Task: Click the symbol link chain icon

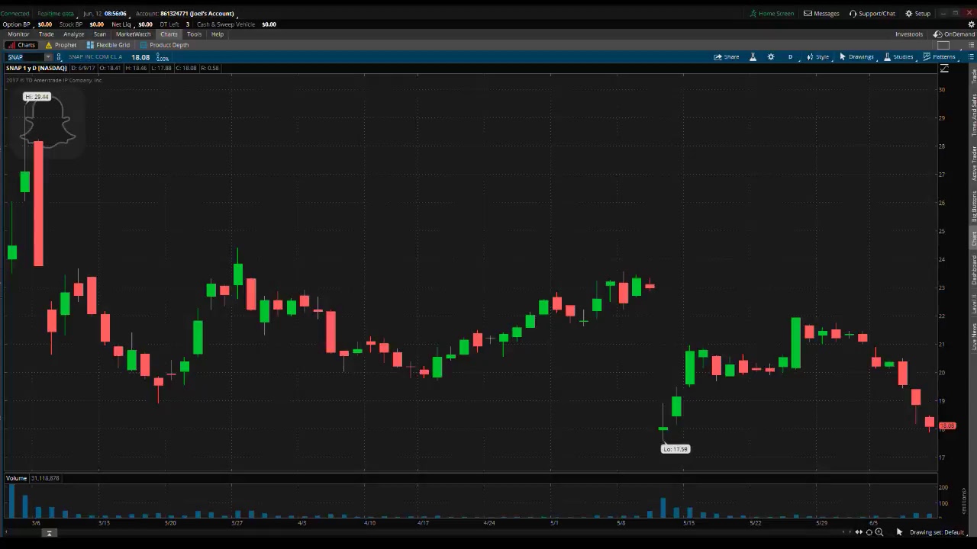Action: pyautogui.click(x=60, y=57)
